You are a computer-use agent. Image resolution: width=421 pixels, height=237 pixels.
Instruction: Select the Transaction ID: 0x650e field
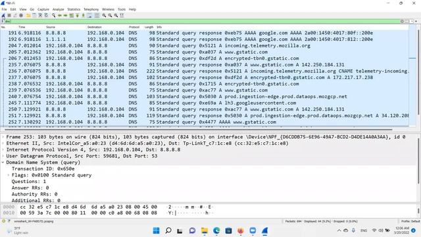(x=43, y=169)
